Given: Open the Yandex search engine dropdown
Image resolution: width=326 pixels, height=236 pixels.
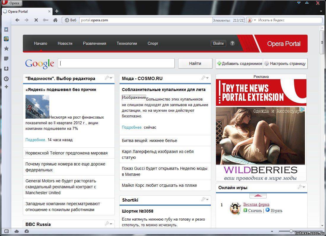Looking at the screenshot, I should (x=252, y=20).
